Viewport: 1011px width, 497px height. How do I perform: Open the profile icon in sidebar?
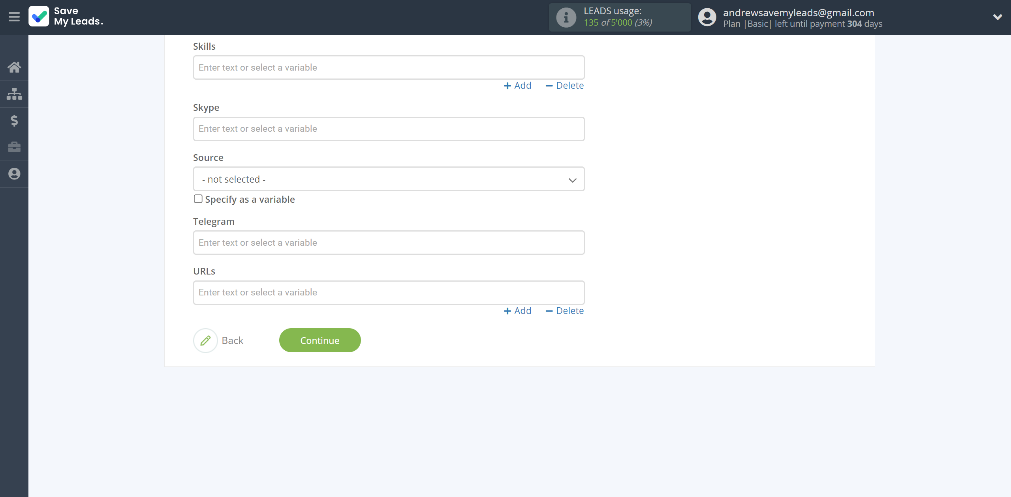14,174
